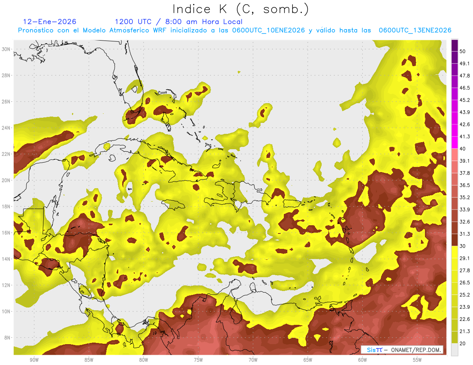This screenshot has width=473, height=365.
Task: Click the colorbar value 46.5
Action: pyautogui.click(x=464, y=88)
